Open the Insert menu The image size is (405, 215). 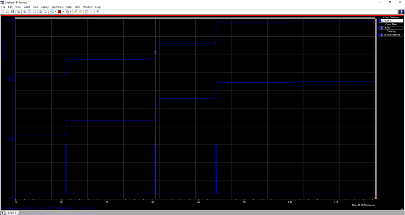click(26, 7)
